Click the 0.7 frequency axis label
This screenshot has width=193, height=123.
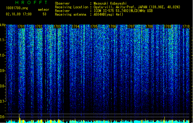click(2, 101)
